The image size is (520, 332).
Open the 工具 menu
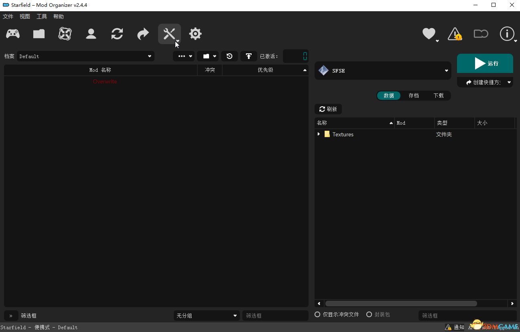pos(41,16)
